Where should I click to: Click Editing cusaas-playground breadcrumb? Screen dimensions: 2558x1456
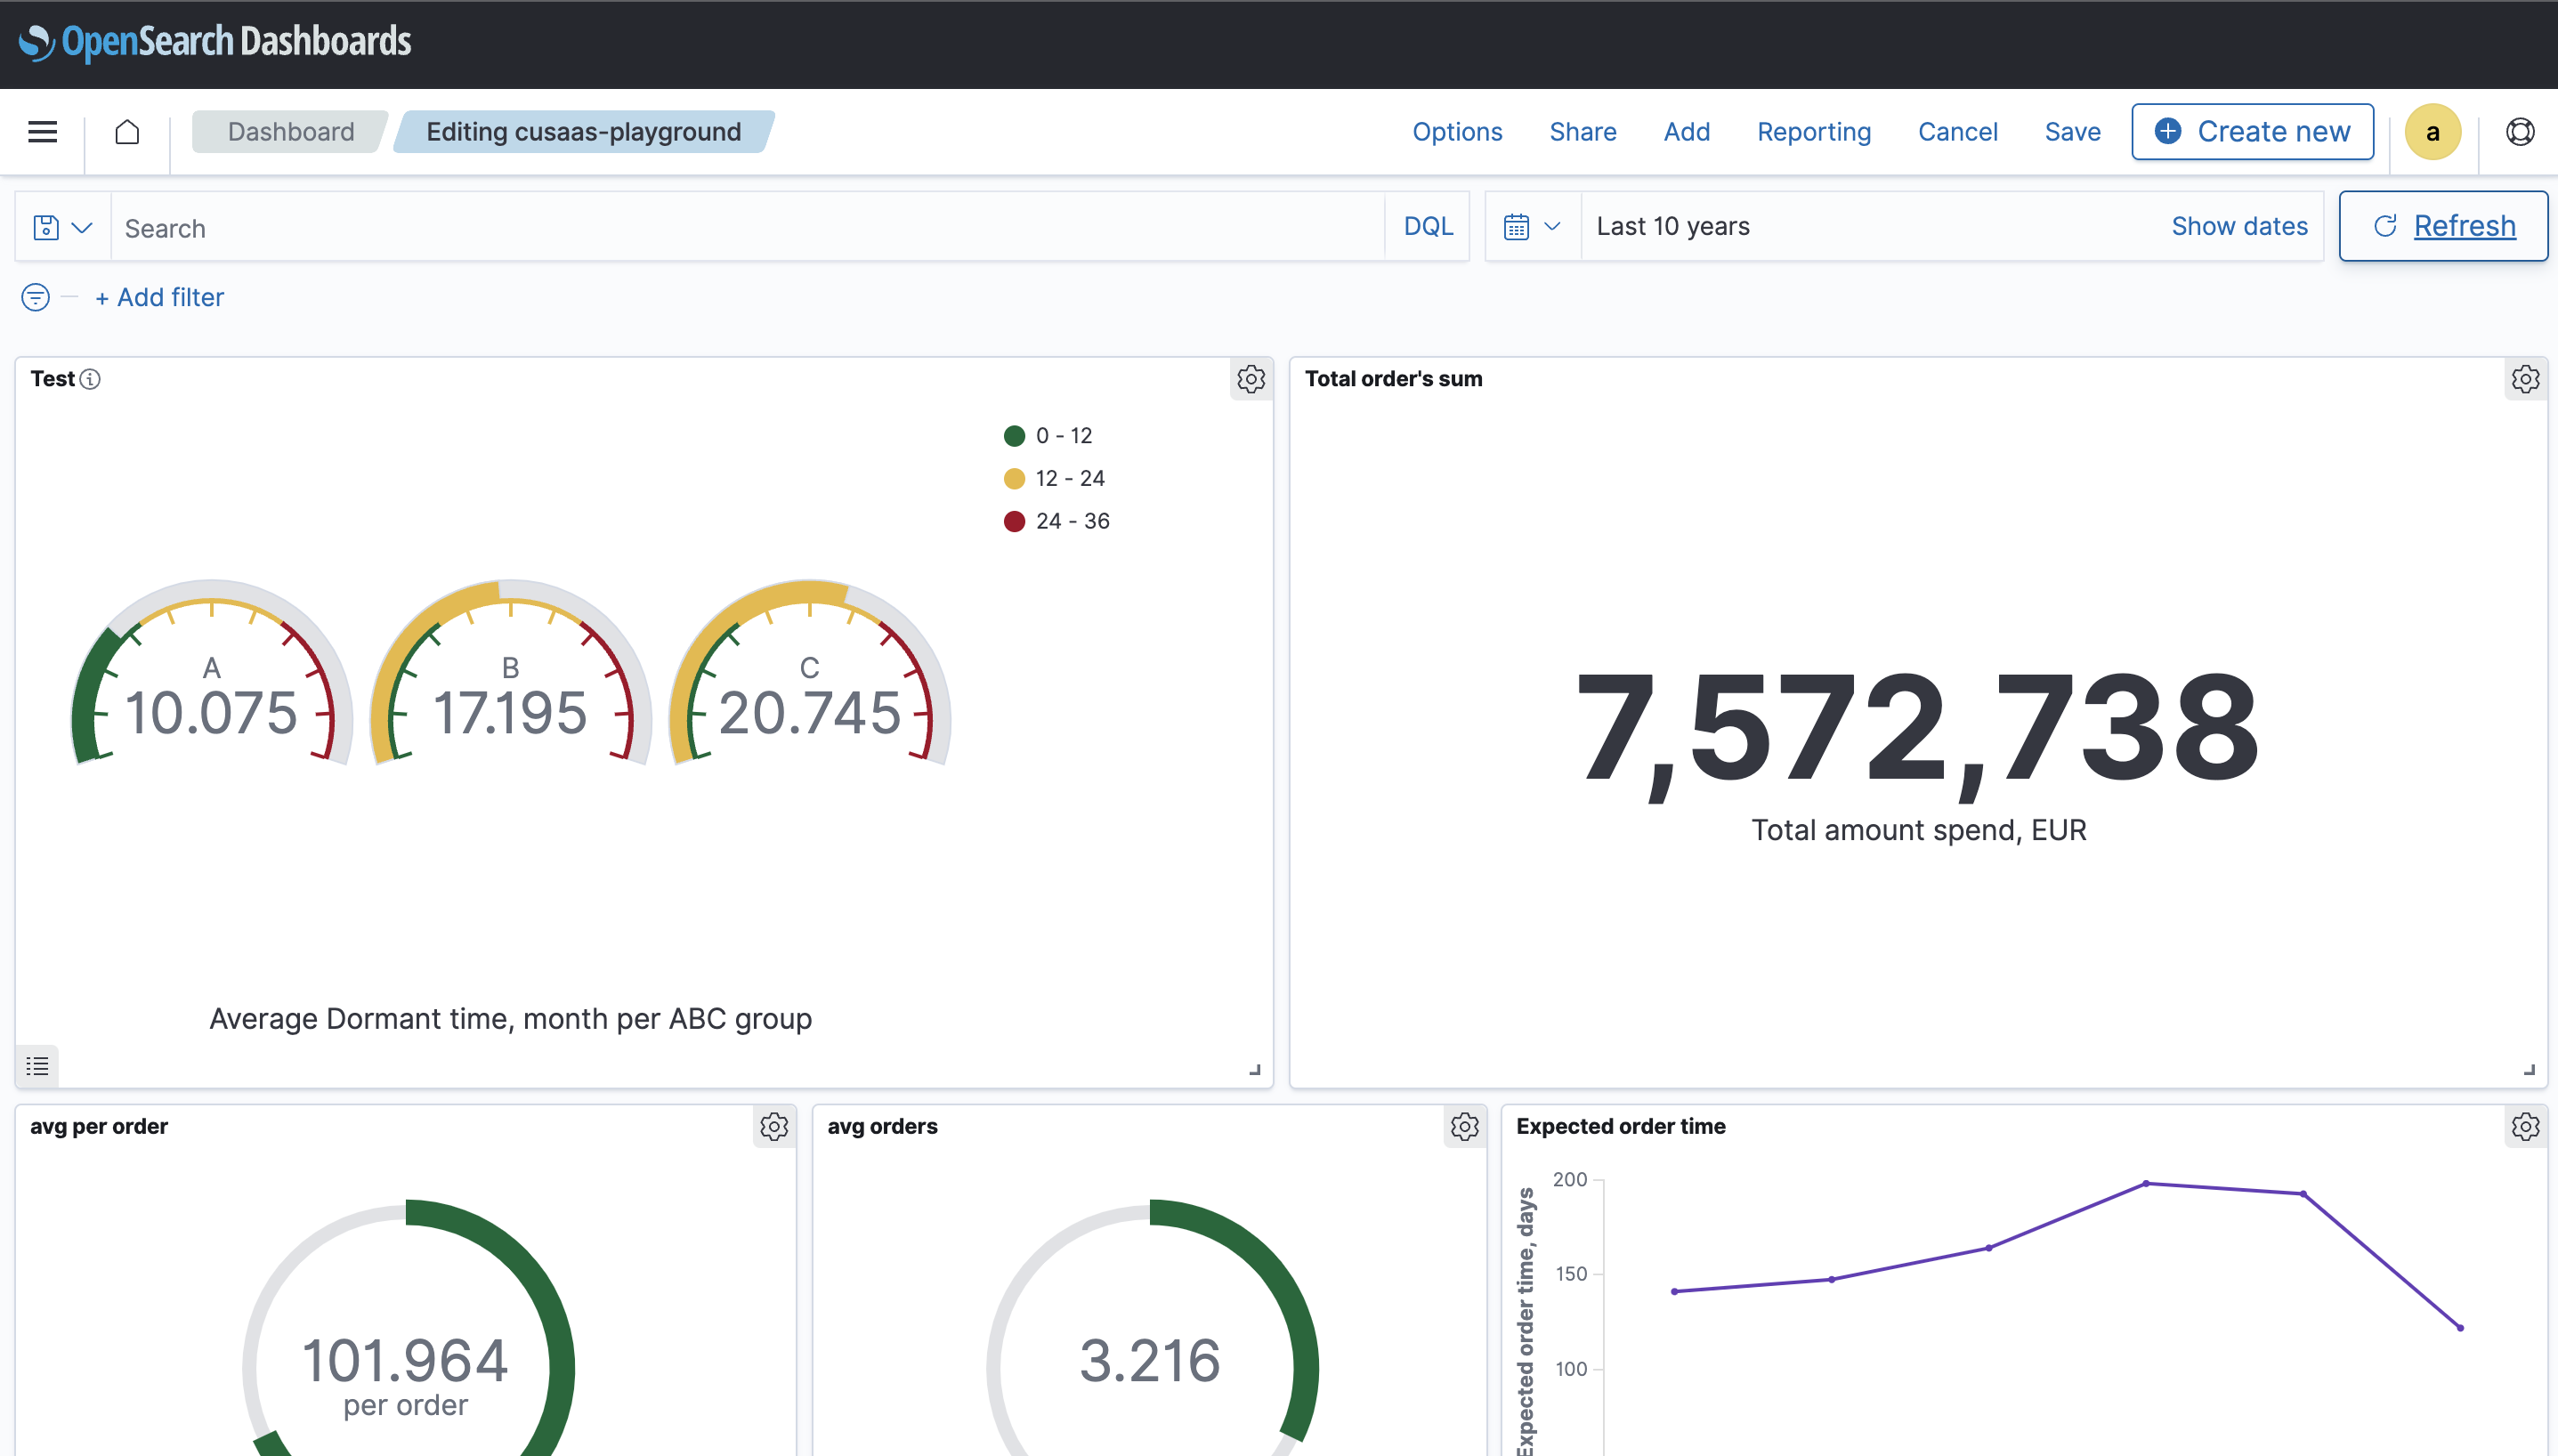[584, 132]
